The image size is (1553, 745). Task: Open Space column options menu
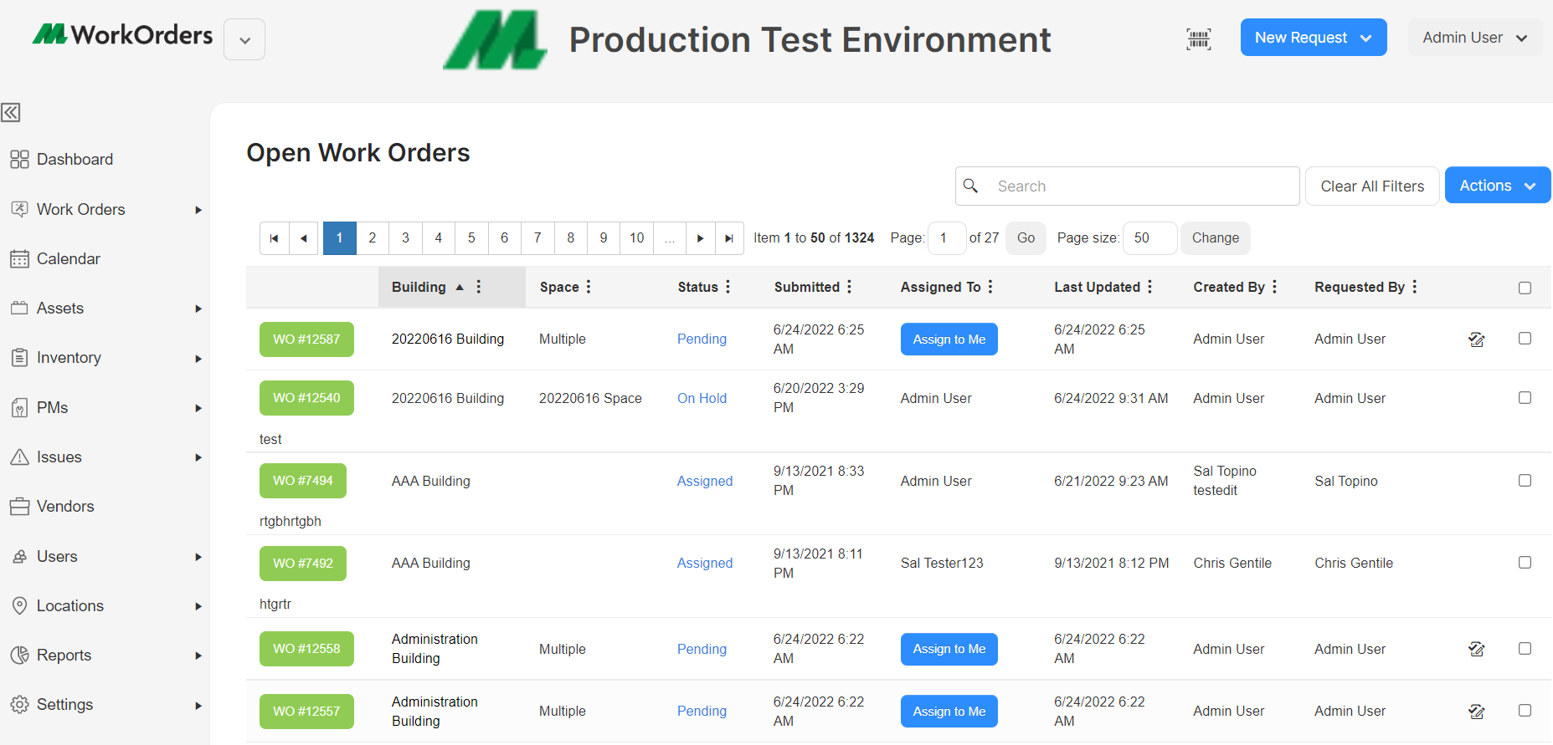589,287
